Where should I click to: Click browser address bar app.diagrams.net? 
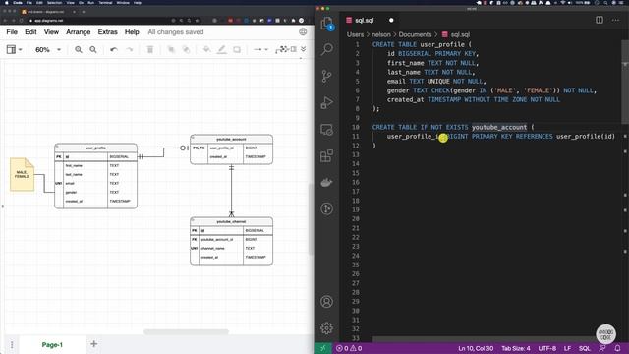pos(49,21)
